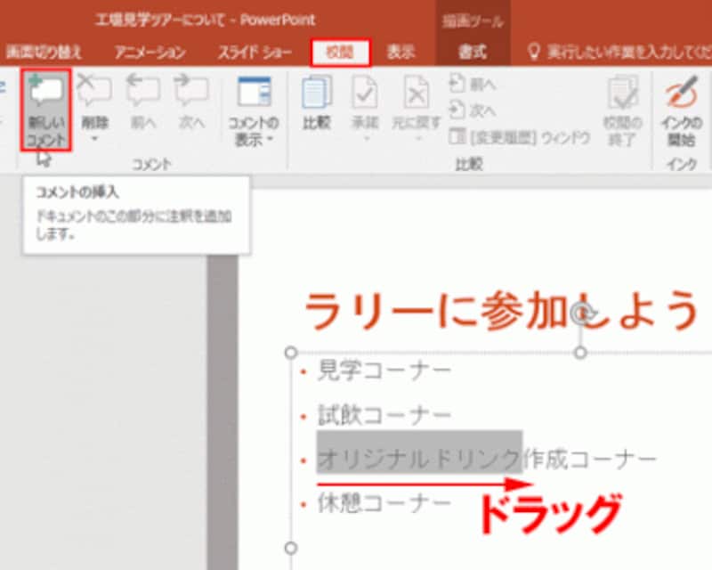712x570 pixels.
Task: Click the 実行したい作業 search box
Action: pos(619,53)
